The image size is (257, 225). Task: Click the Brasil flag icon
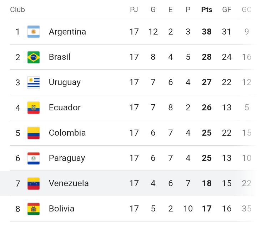(x=34, y=57)
